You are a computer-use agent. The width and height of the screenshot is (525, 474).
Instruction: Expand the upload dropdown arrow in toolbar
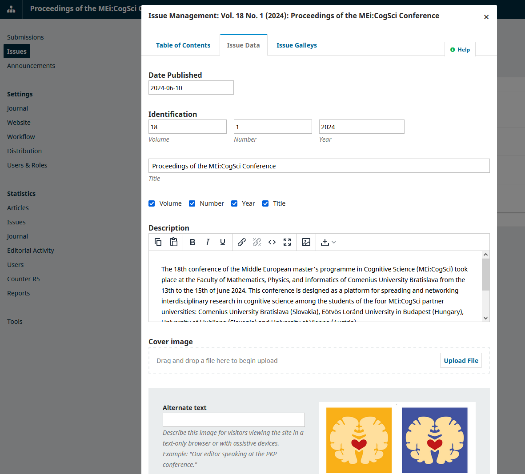334,242
